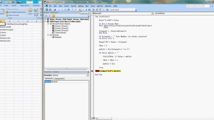Click the Paste icon in the VBA toolbar
This screenshot has width=214, height=120.
pos(65,10)
